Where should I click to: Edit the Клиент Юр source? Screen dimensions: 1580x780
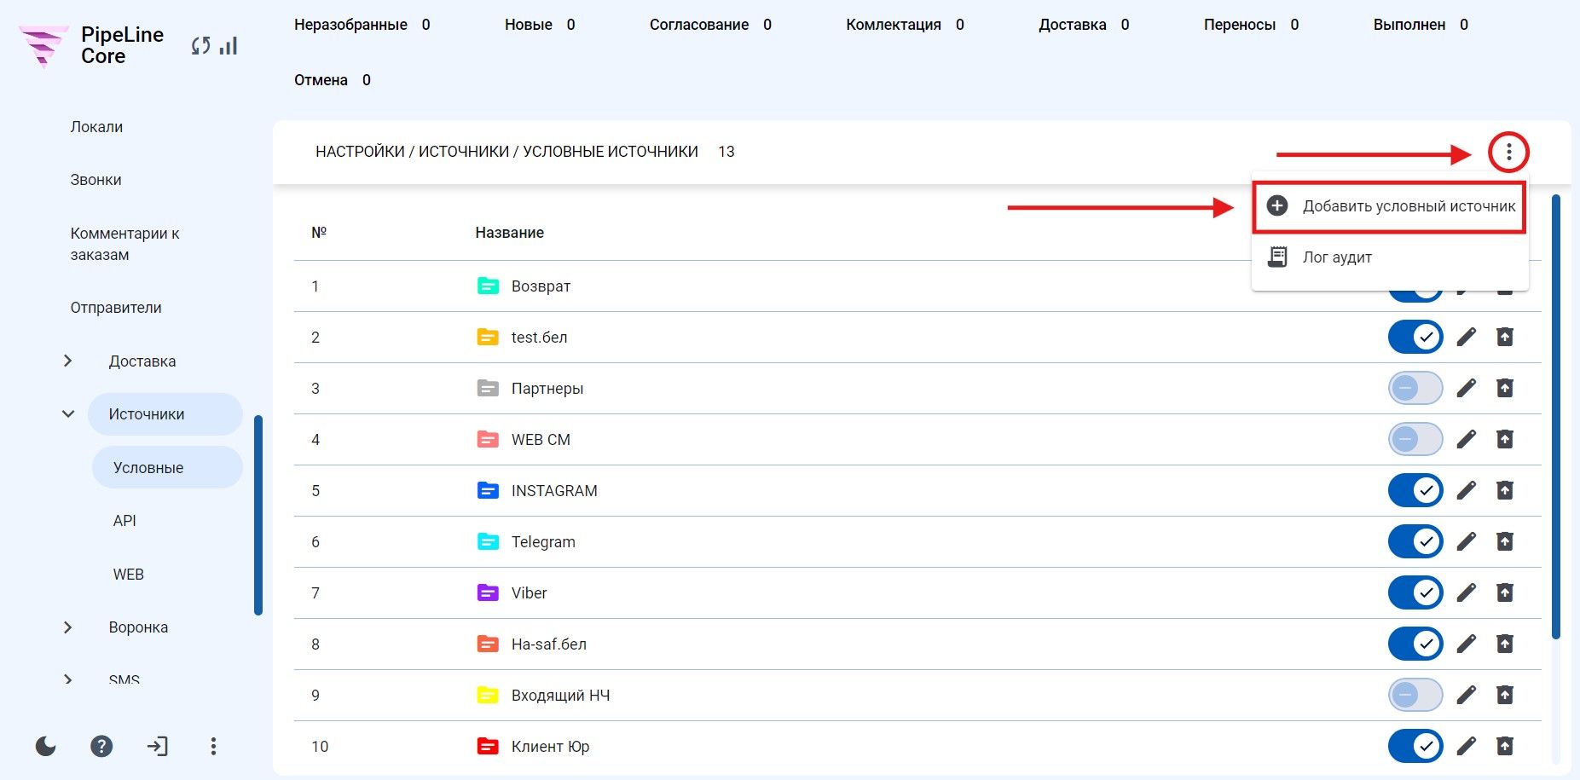pyautogui.click(x=1466, y=747)
